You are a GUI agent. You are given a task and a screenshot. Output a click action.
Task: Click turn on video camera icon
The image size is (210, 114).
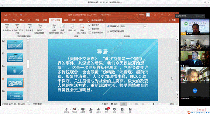(74, 110)
